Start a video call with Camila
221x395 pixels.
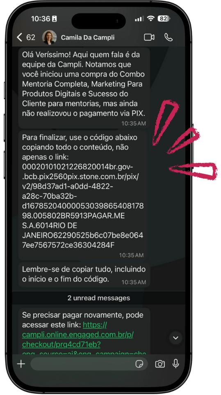[149, 37]
